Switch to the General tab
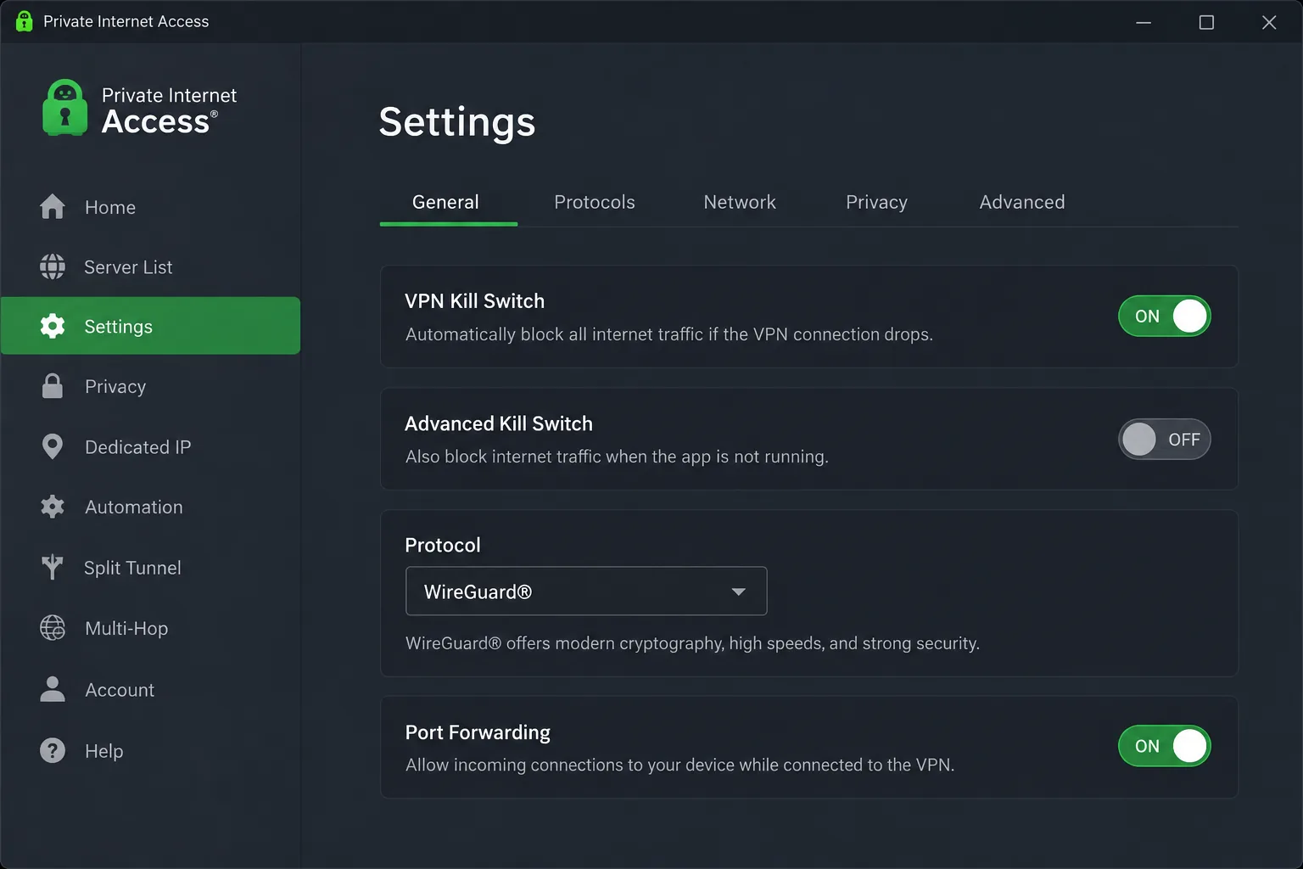1303x869 pixels. (x=445, y=202)
